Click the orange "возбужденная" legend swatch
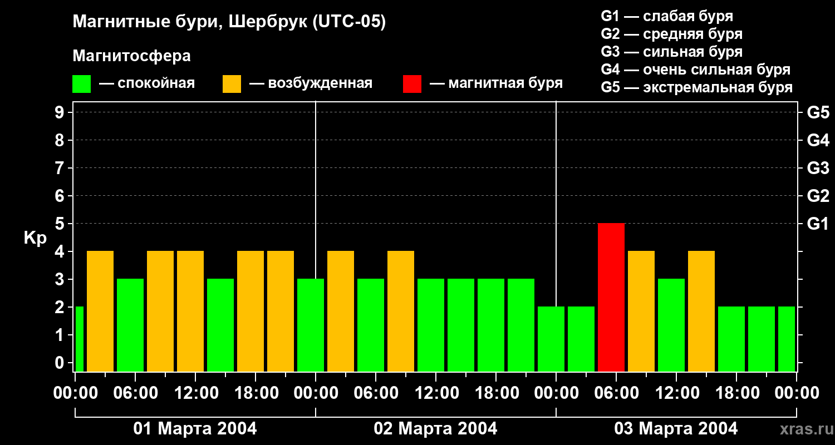The width and height of the screenshot is (835, 445). 232,84
